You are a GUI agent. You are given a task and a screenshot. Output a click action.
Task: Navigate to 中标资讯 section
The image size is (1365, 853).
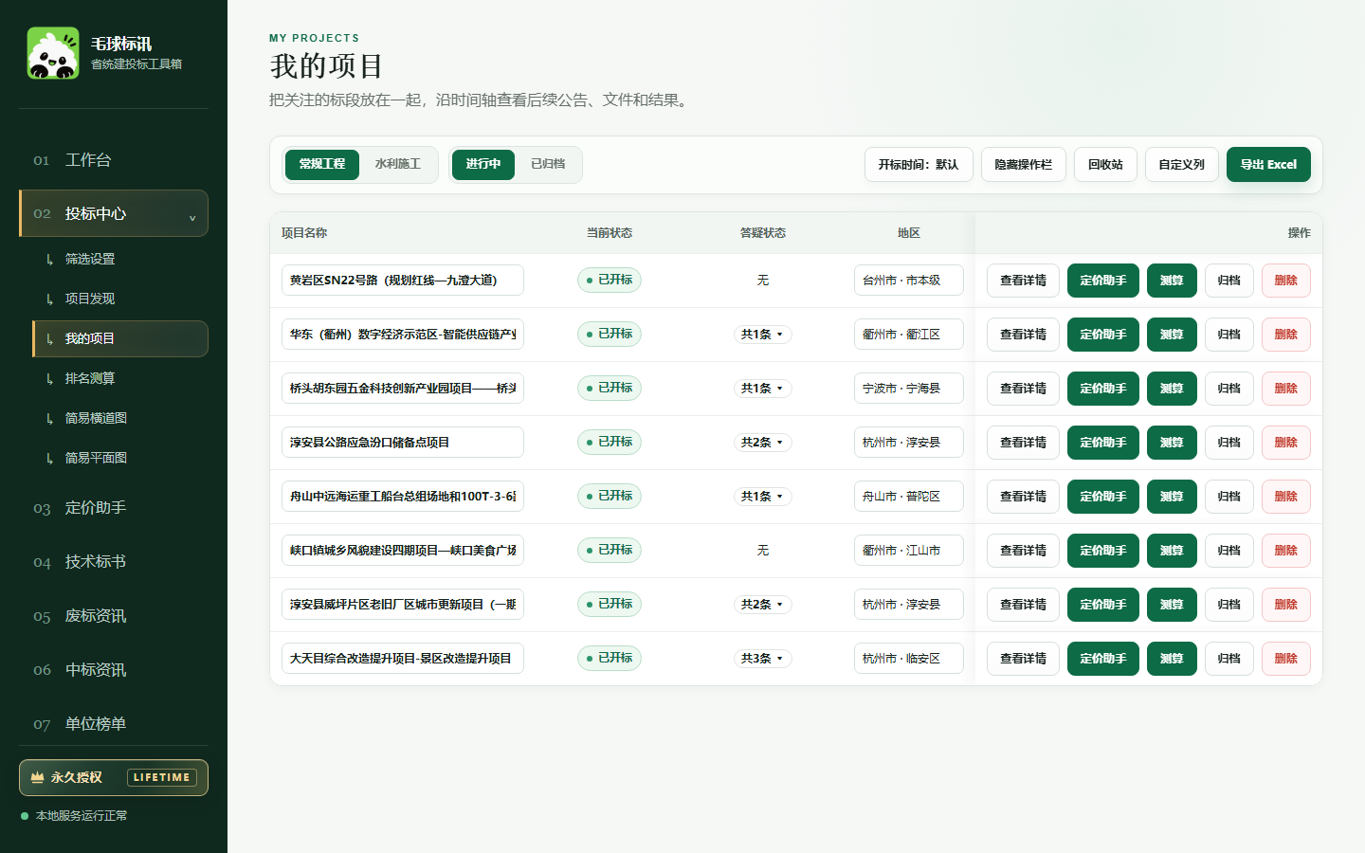114,670
